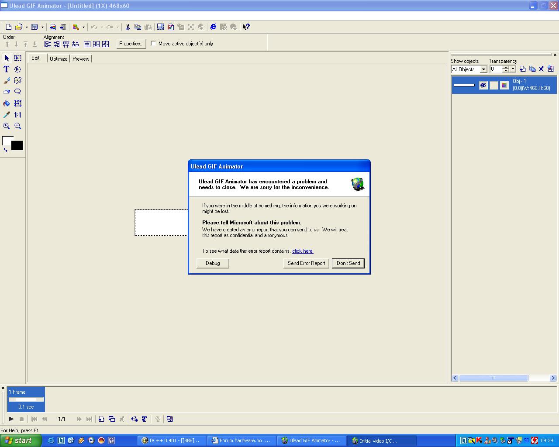
Task: Click the Add Video filmstrip icon
Action: (x=63, y=27)
